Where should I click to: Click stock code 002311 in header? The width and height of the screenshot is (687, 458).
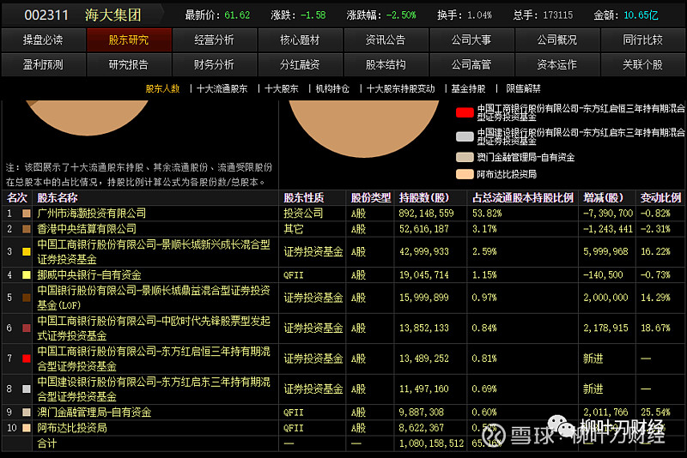coord(46,15)
